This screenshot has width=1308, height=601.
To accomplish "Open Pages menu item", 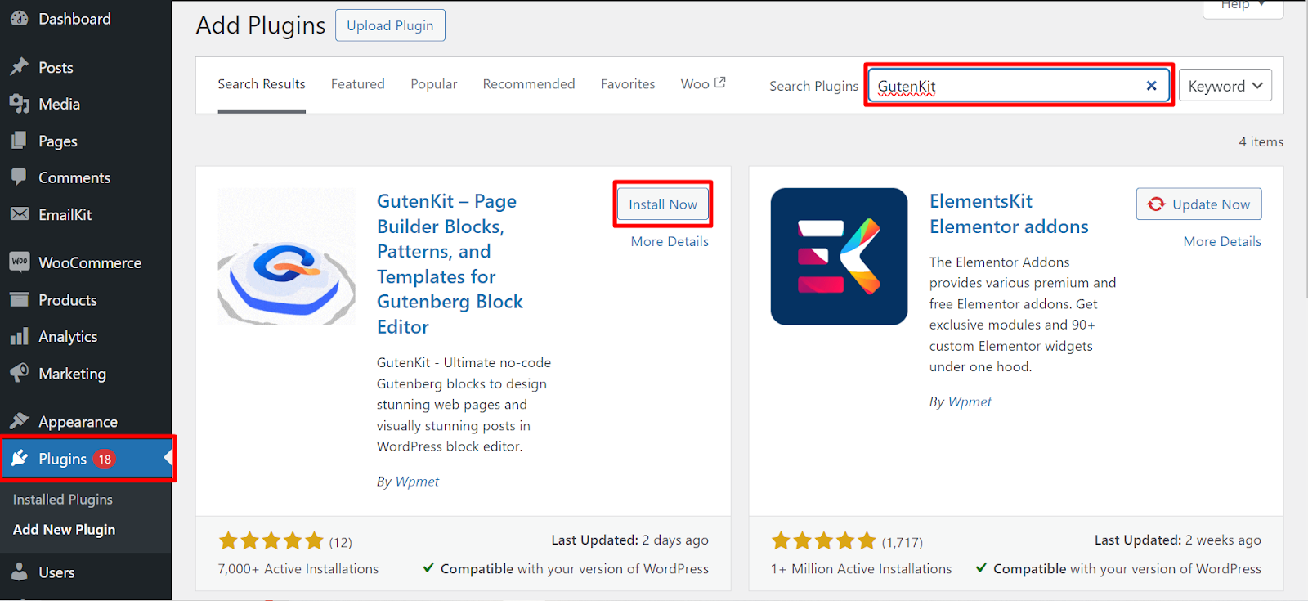I will coord(86,141).
